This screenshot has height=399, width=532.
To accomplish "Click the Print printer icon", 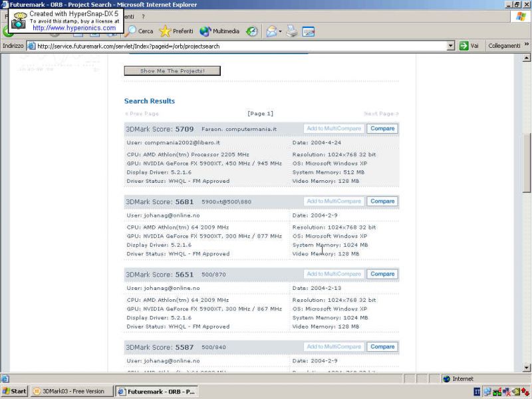I will click(x=291, y=31).
